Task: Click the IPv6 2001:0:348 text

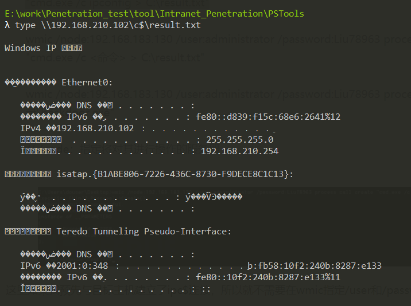Action: [x=64, y=266]
